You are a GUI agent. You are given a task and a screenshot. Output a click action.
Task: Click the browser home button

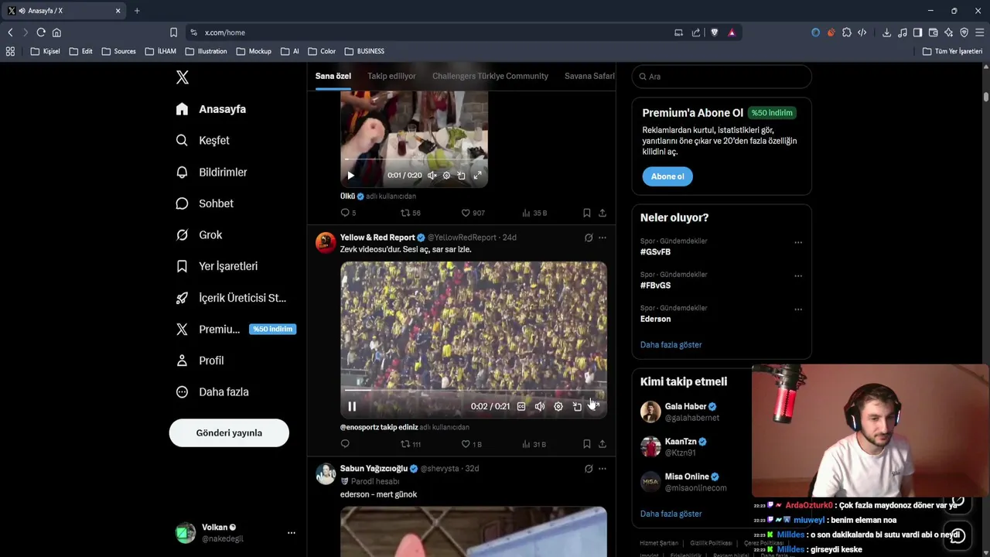(x=56, y=32)
